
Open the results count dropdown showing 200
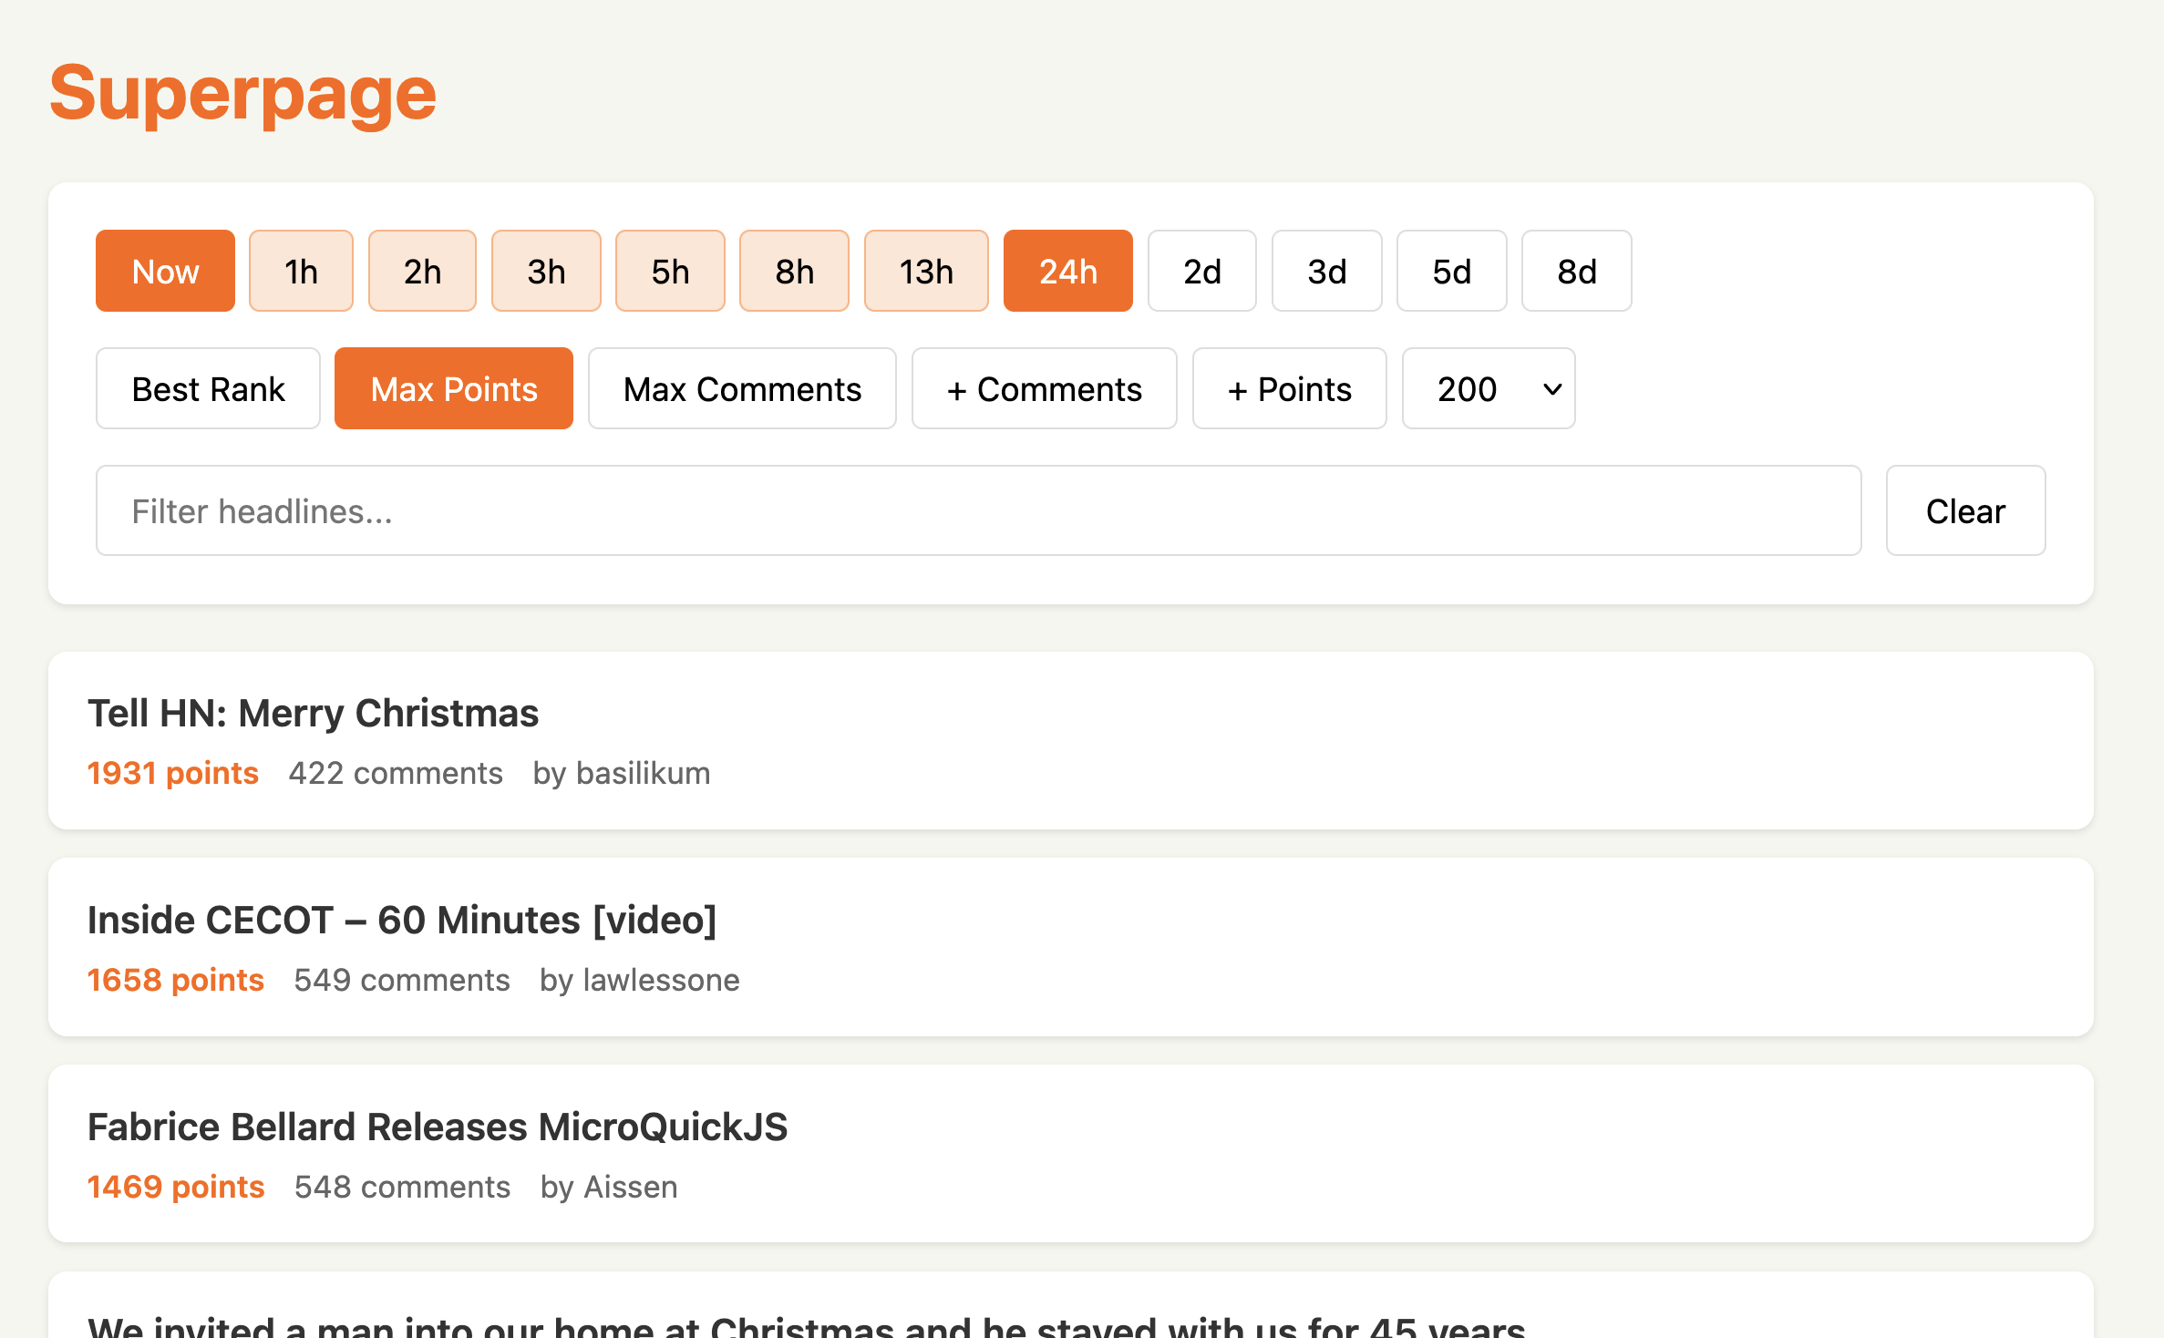tap(1488, 388)
